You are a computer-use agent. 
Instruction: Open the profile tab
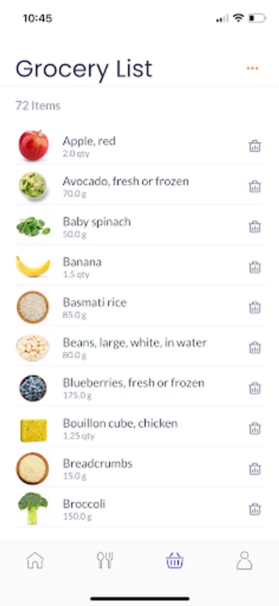[244, 560]
